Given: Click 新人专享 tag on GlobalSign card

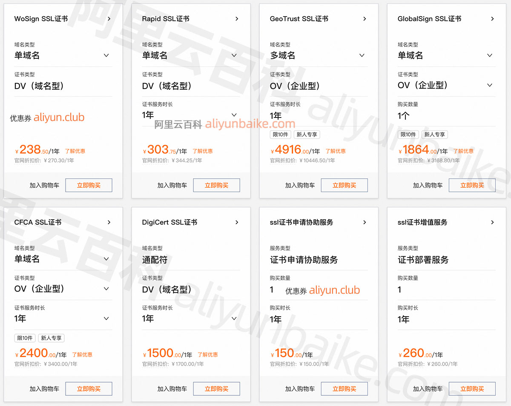Looking at the screenshot, I should [x=434, y=134].
